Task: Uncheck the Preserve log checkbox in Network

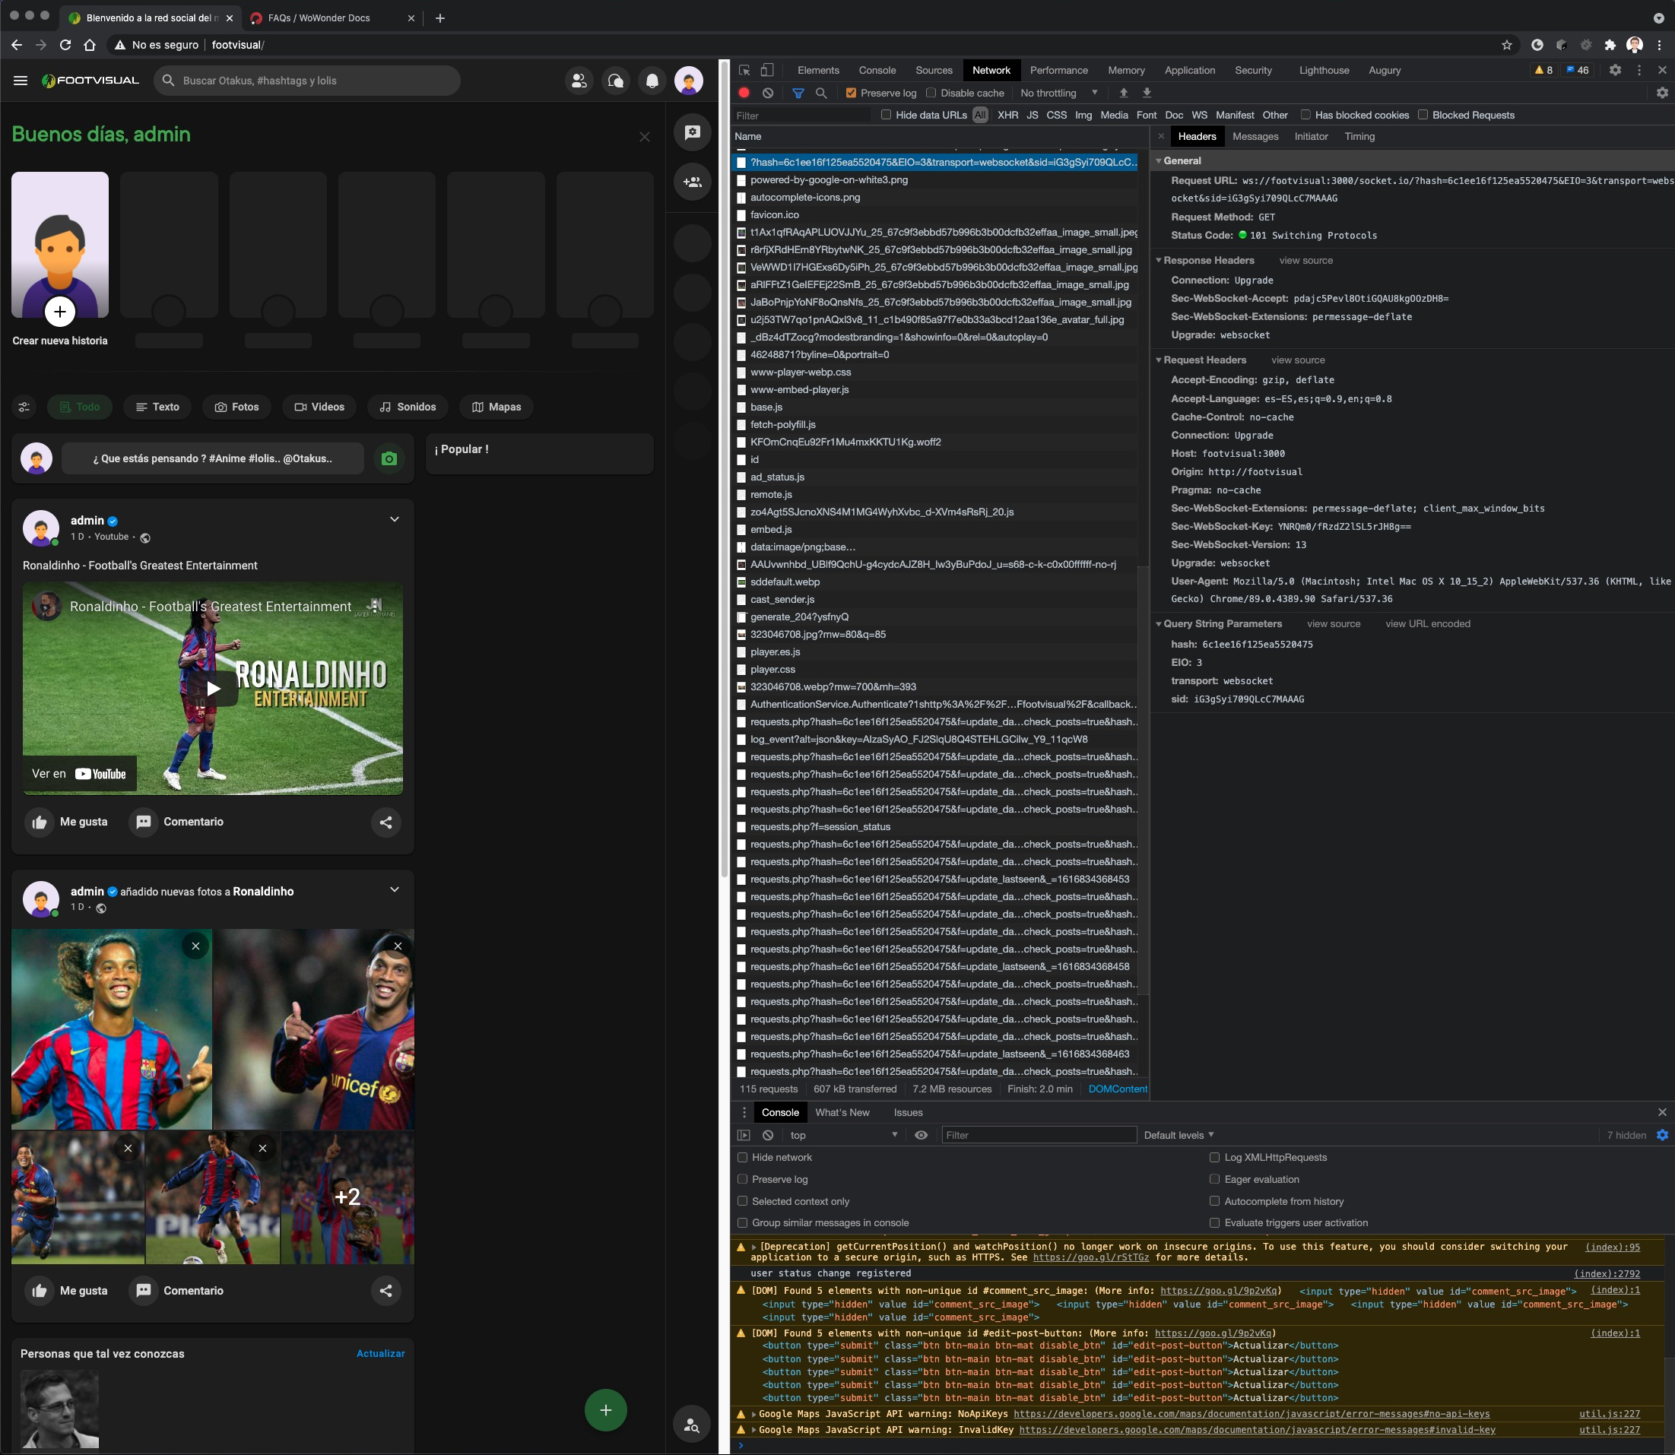Action: click(851, 94)
